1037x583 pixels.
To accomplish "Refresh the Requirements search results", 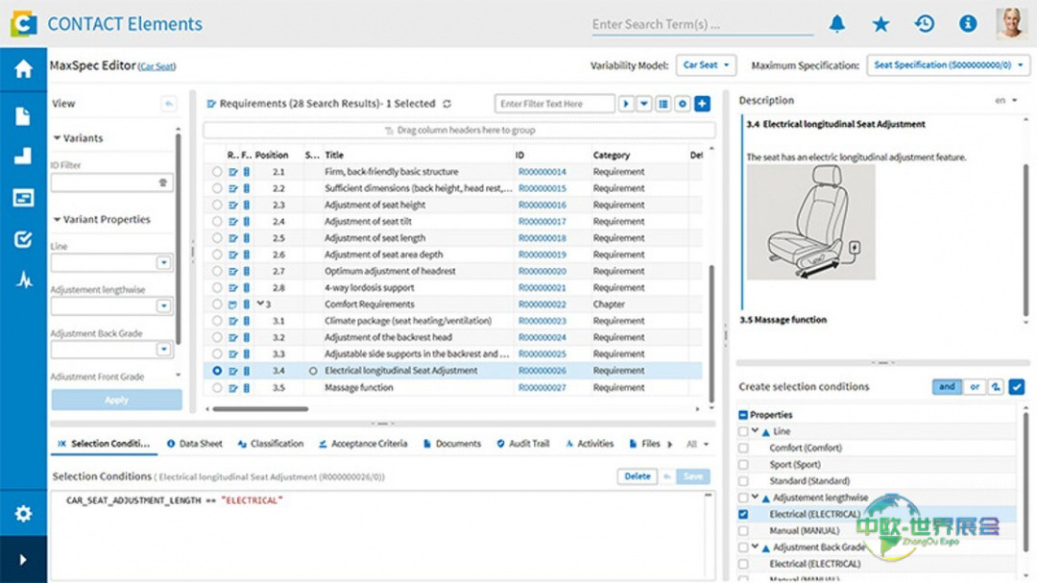I will coord(446,104).
